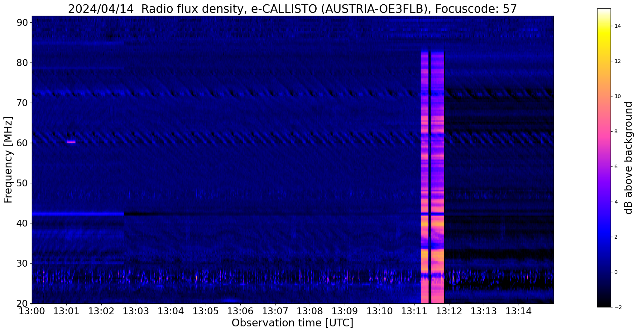The height and width of the screenshot is (332, 638).
Task: Click the 20 frequency axis tick label
Action: click(22, 303)
